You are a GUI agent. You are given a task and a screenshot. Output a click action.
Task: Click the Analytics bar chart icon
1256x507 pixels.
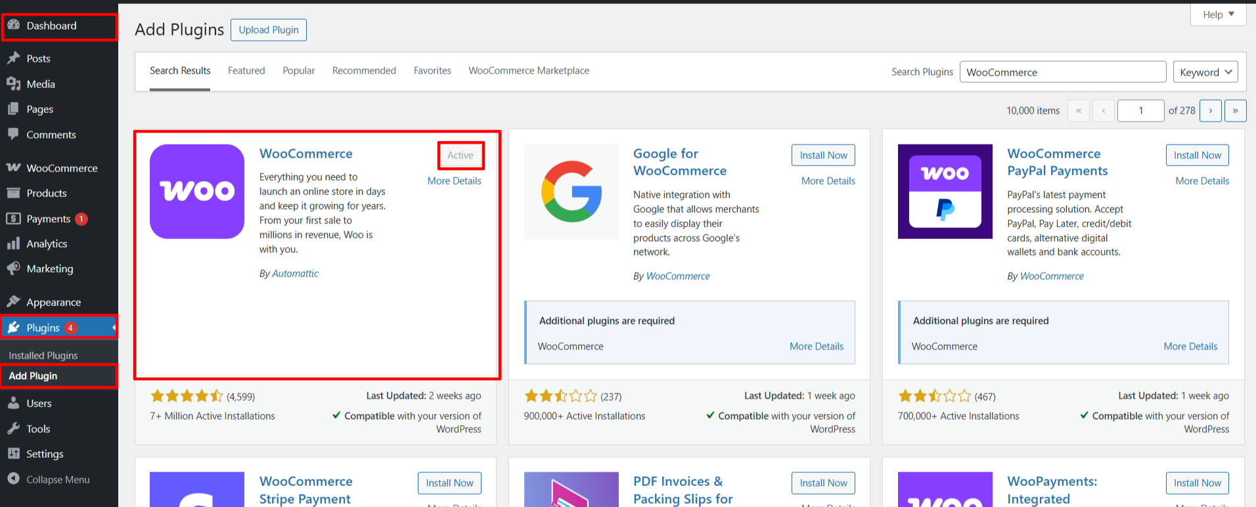click(14, 244)
